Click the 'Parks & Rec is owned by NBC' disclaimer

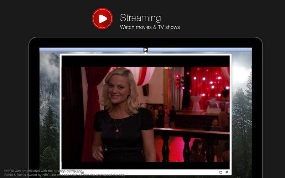click(x=65, y=175)
